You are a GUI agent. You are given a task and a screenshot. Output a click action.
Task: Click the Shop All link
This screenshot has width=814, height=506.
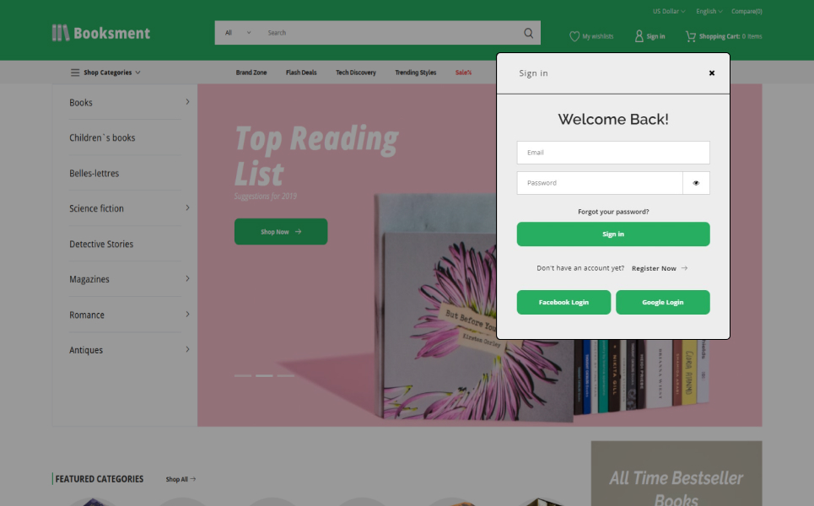coord(176,479)
